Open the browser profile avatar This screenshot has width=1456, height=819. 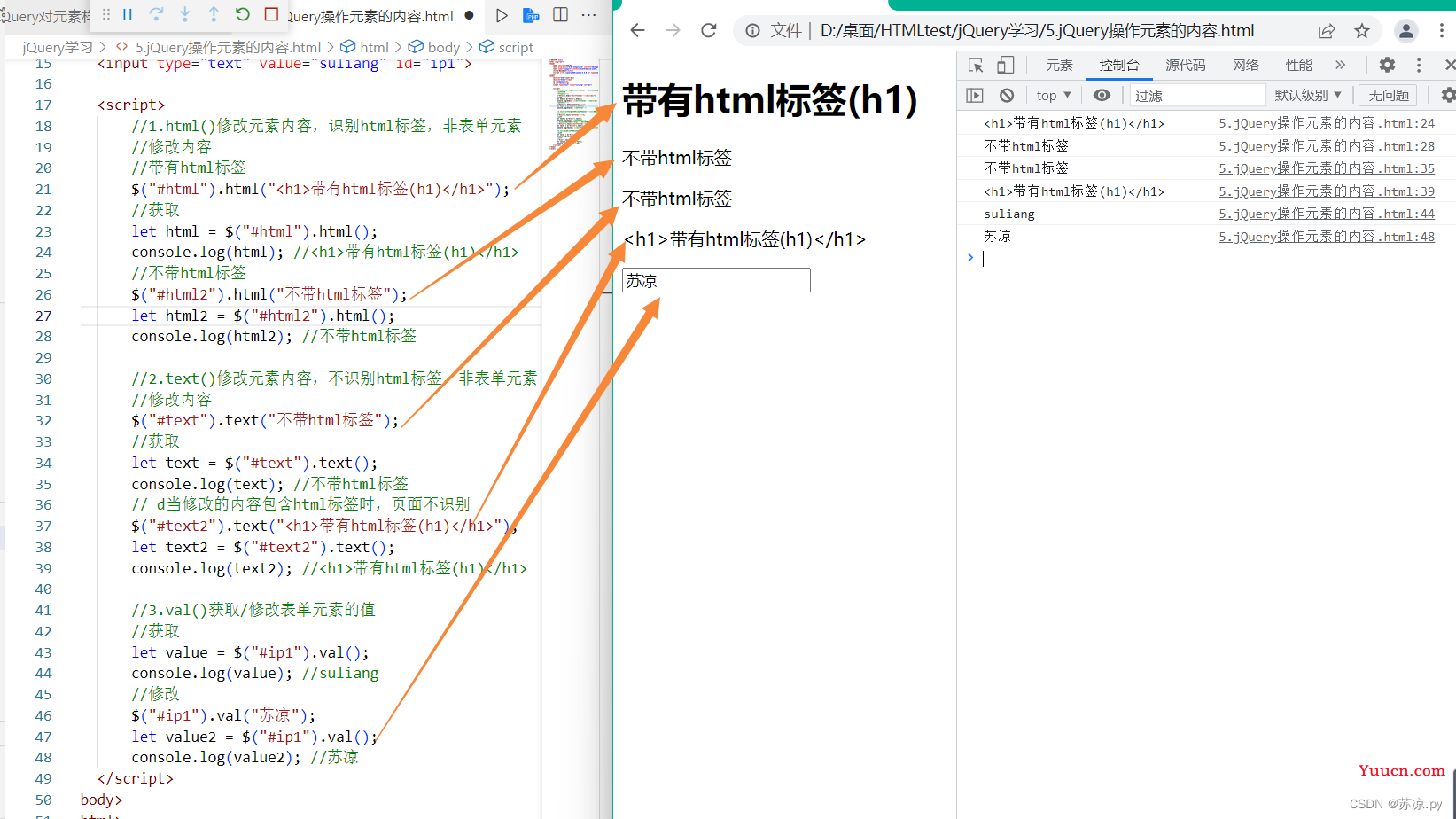click(1406, 31)
